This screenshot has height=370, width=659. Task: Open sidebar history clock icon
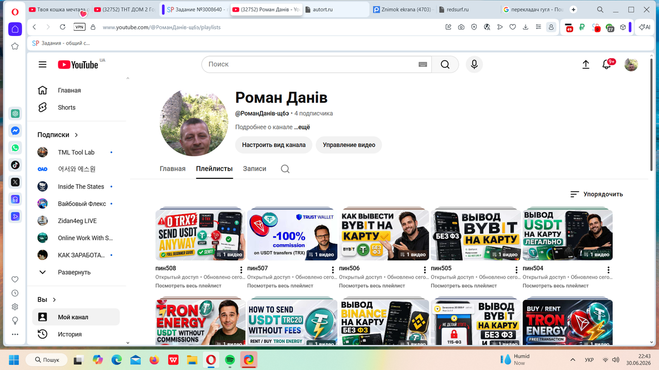click(15, 293)
